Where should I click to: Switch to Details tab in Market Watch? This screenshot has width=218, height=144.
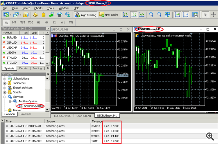click(23, 68)
